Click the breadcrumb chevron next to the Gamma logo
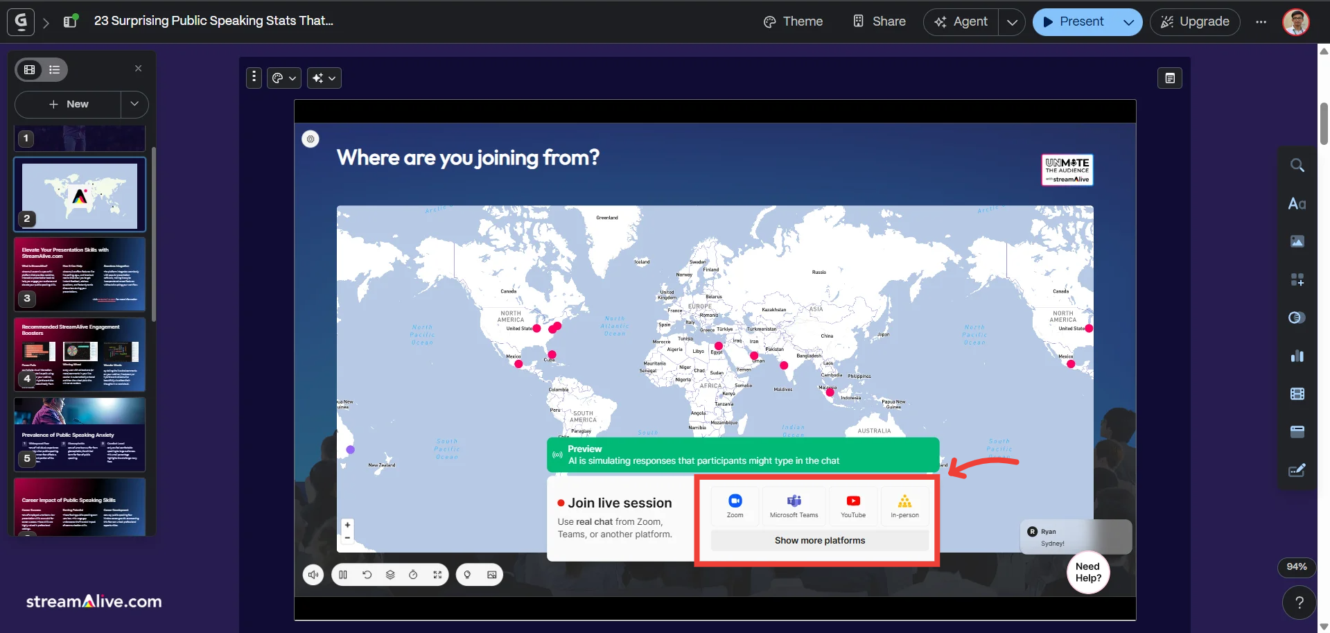1330x633 pixels. pos(46,22)
